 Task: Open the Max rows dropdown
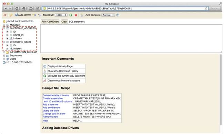(x=61, y=15)
